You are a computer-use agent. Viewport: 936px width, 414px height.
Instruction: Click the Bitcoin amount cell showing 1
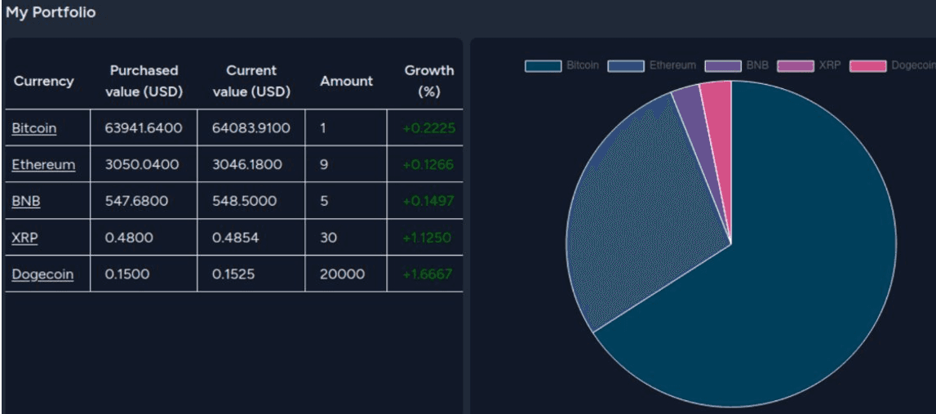point(323,128)
